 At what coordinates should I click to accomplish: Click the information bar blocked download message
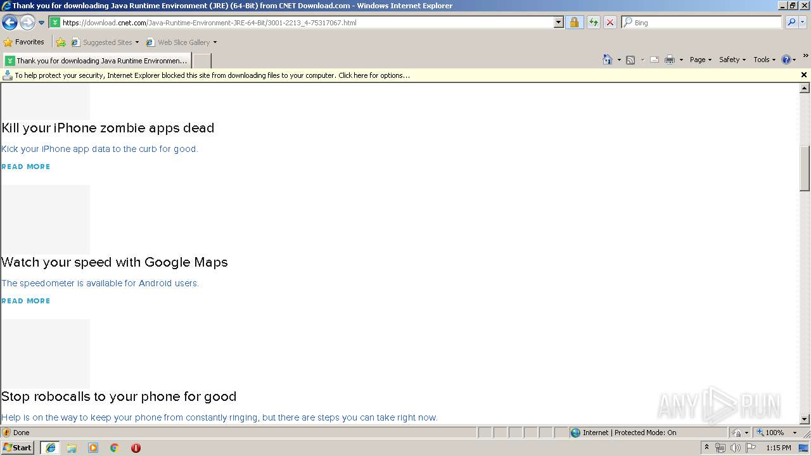[212, 75]
